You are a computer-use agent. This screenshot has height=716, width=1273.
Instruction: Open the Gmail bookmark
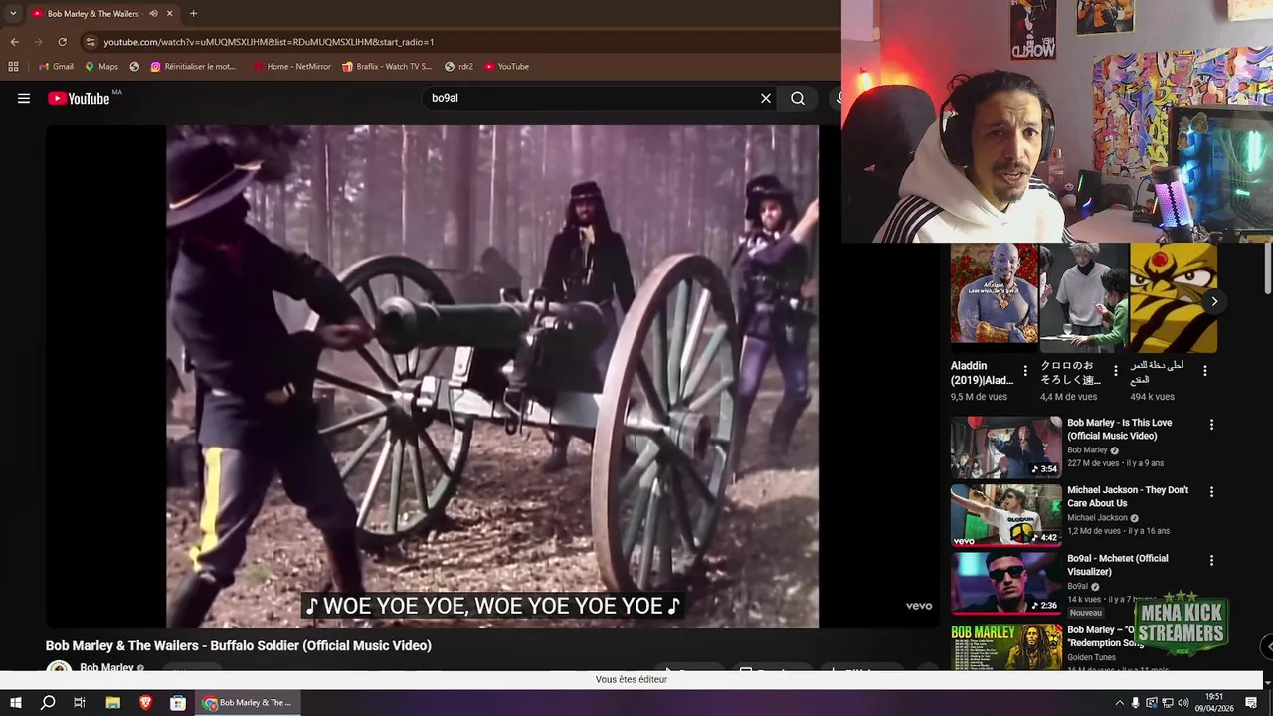(56, 67)
